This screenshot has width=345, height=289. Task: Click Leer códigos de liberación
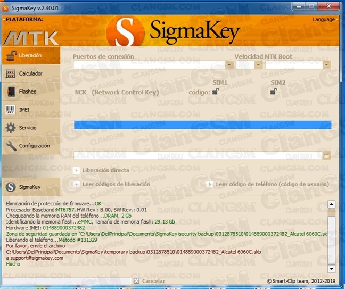pyautogui.click(x=112, y=184)
